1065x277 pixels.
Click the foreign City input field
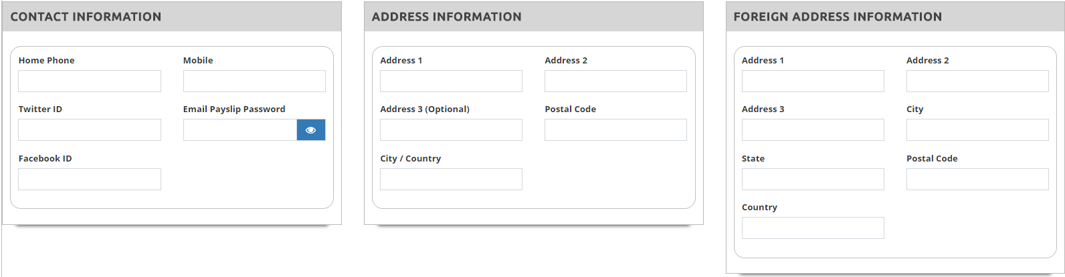click(x=977, y=130)
